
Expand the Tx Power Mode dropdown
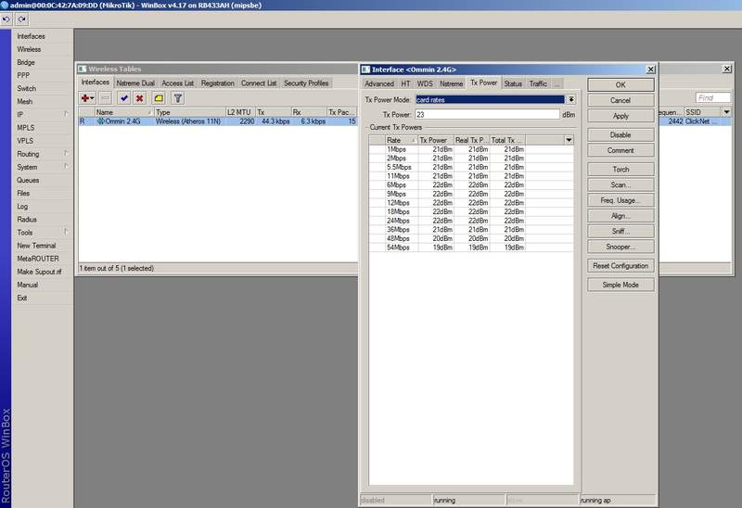click(x=571, y=99)
